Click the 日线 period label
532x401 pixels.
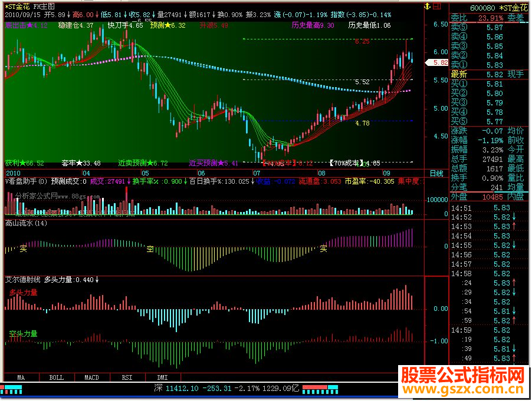(x=436, y=173)
